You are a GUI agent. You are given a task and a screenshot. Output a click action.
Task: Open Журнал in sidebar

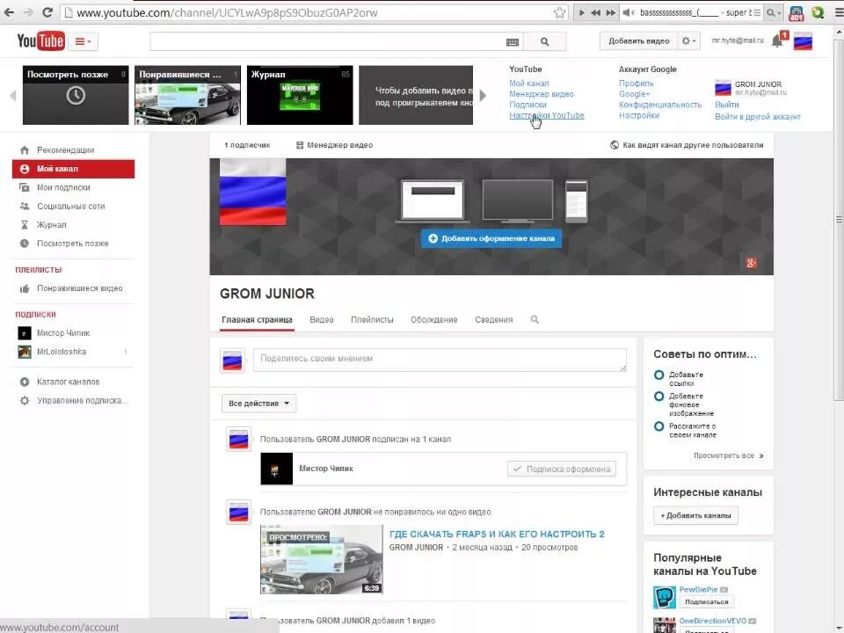73,224
